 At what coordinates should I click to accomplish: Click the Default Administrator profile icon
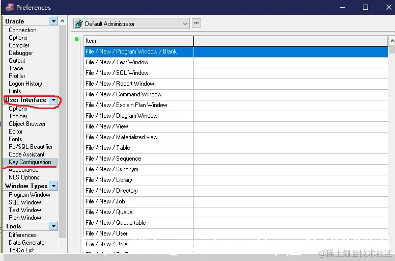click(78, 24)
